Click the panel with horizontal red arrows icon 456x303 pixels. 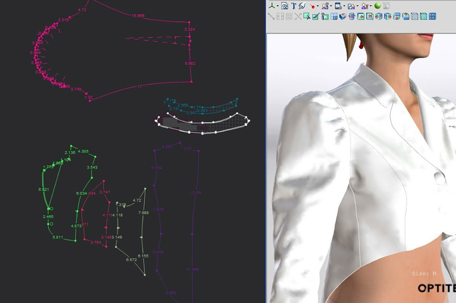[x=352, y=16]
